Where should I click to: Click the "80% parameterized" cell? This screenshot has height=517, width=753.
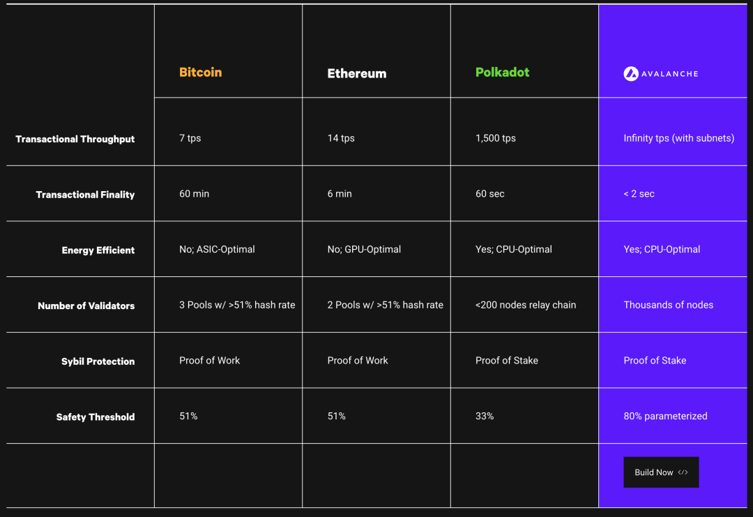point(665,416)
